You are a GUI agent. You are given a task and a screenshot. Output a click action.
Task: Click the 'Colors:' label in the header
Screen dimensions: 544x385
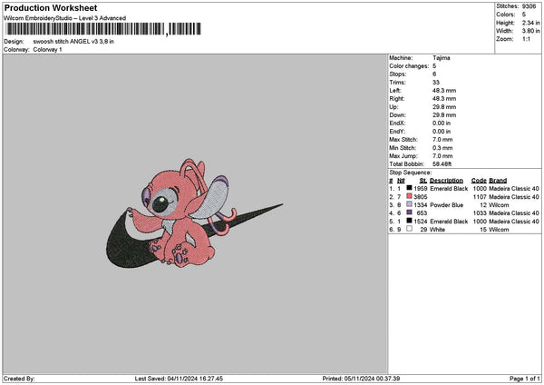point(506,15)
